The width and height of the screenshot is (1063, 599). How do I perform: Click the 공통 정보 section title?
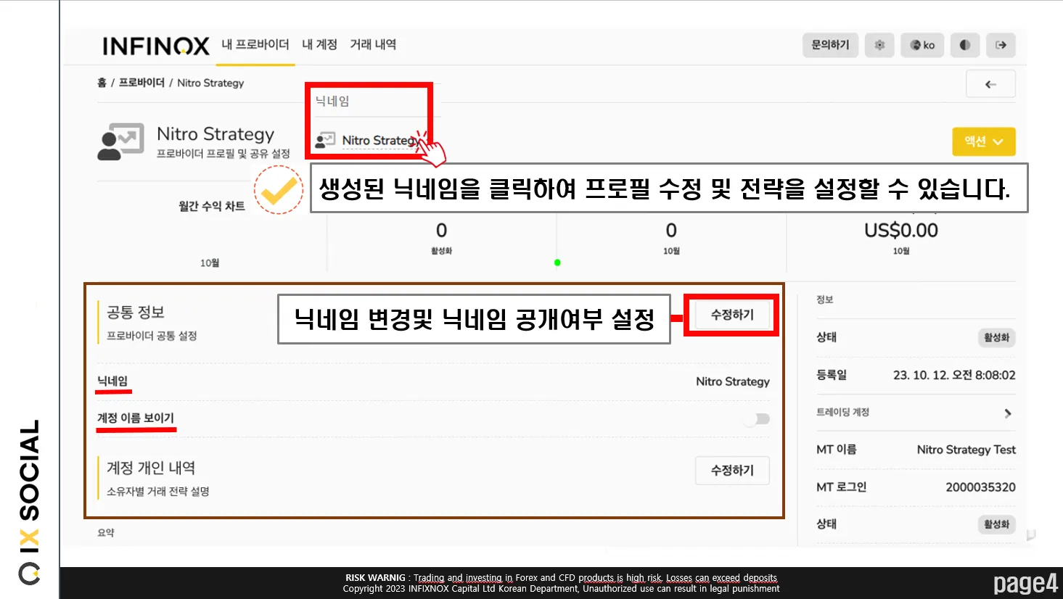[136, 313]
